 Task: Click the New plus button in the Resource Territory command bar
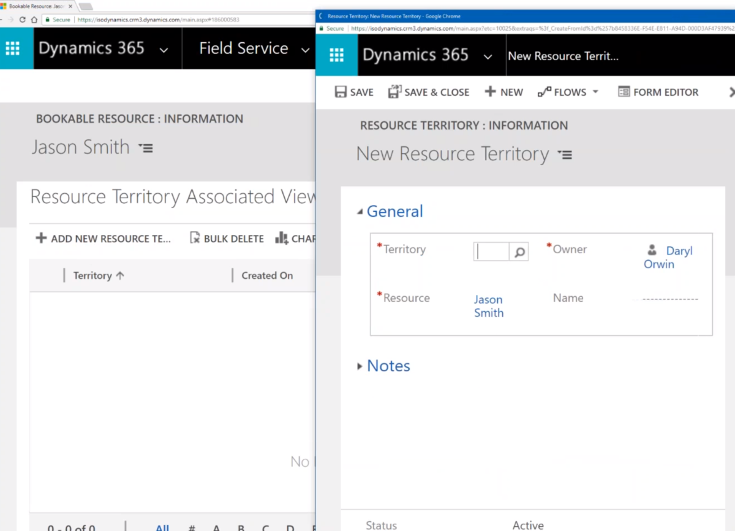503,92
